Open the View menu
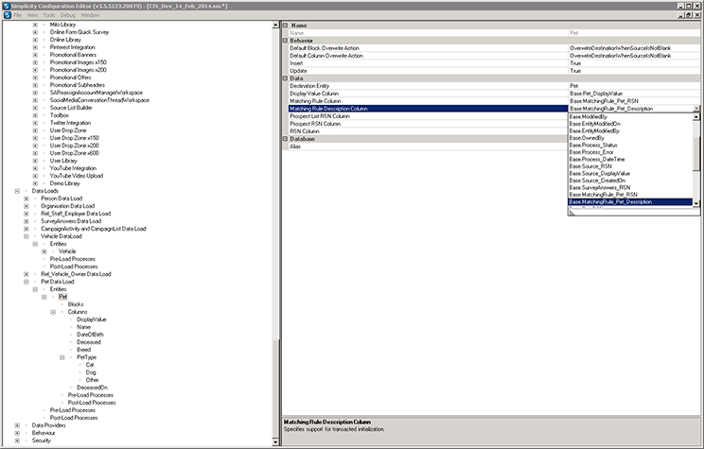This screenshot has height=449, width=704. click(32, 15)
